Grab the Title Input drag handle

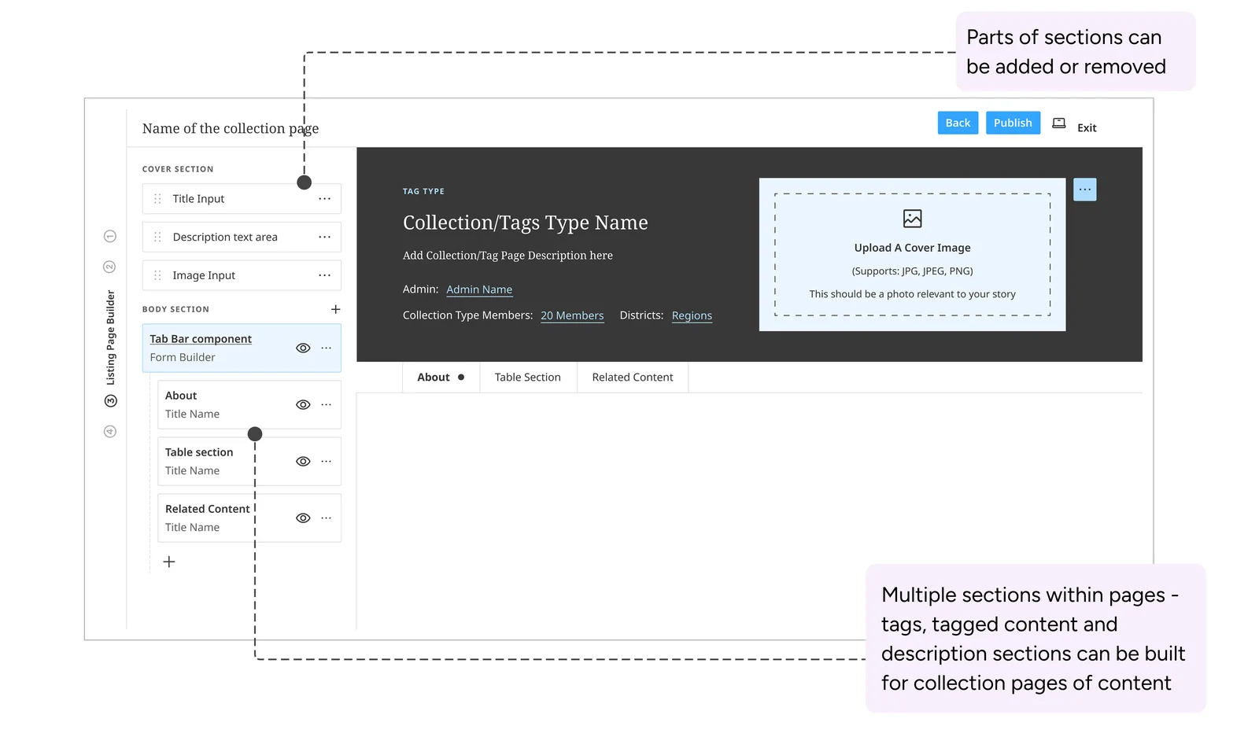tap(157, 199)
